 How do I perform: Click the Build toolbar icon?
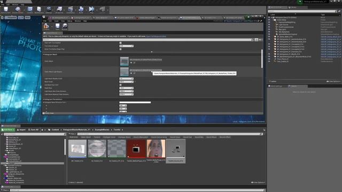pos(81,10)
